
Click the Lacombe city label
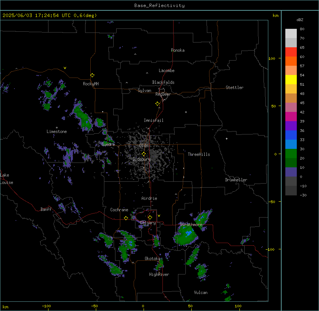(167, 71)
